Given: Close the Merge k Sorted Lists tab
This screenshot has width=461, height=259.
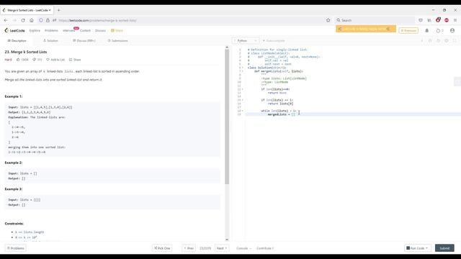Looking at the screenshot, I should click(50, 10).
